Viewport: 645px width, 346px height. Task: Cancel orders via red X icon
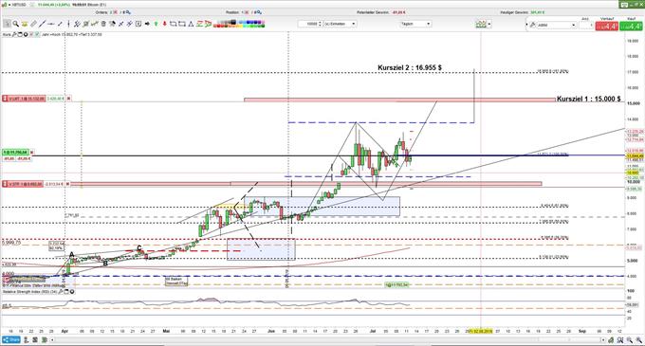point(115,12)
